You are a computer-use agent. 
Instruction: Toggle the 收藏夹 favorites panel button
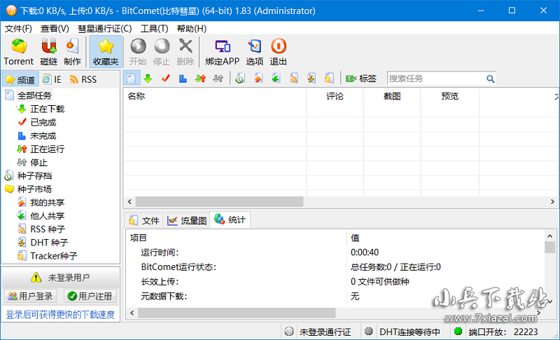[x=105, y=52]
